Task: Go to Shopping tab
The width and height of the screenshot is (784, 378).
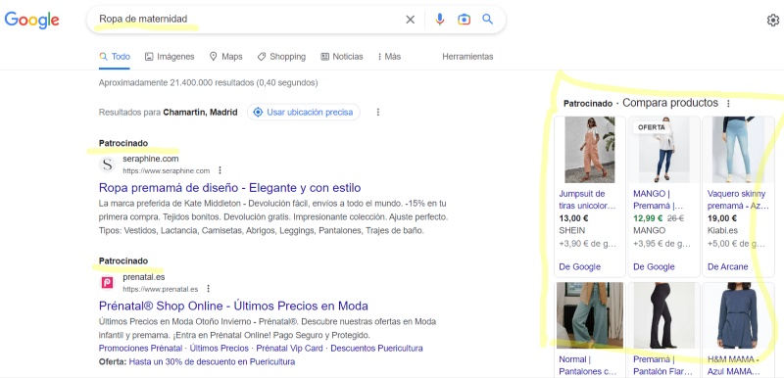Action: (x=281, y=57)
